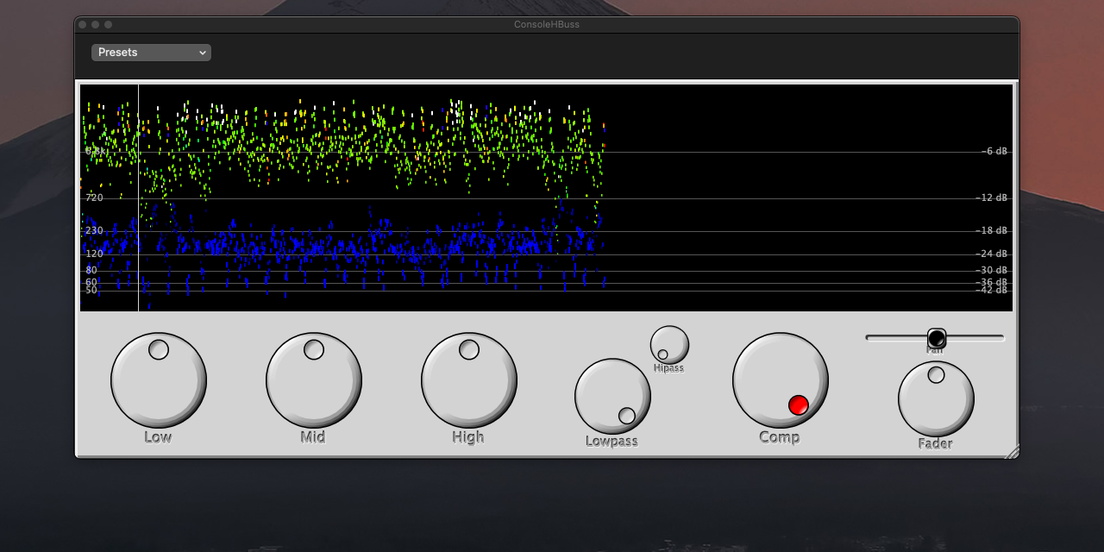Click the '-6 dB' scale marking
Image resolution: width=1104 pixels, height=552 pixels.
coord(994,151)
